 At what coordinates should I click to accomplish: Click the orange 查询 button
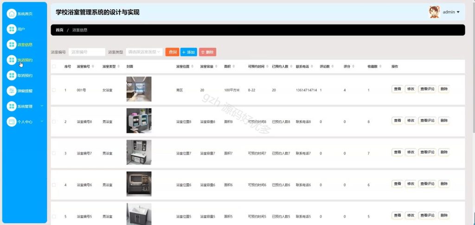[x=173, y=52]
